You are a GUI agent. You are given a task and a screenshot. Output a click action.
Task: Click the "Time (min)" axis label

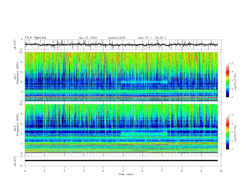pos(126,174)
